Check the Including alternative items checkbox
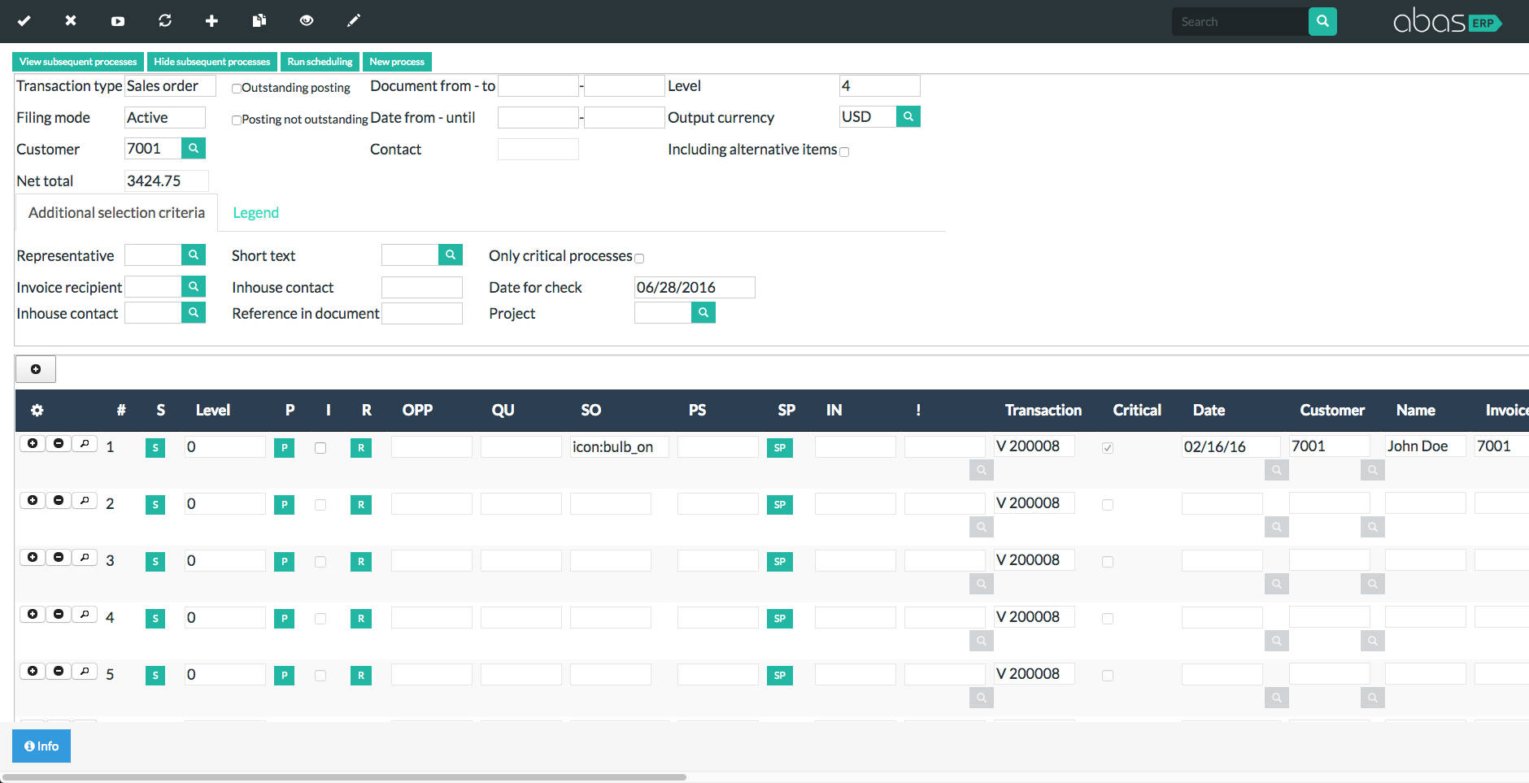Screen dimensions: 1529x783 (844, 151)
